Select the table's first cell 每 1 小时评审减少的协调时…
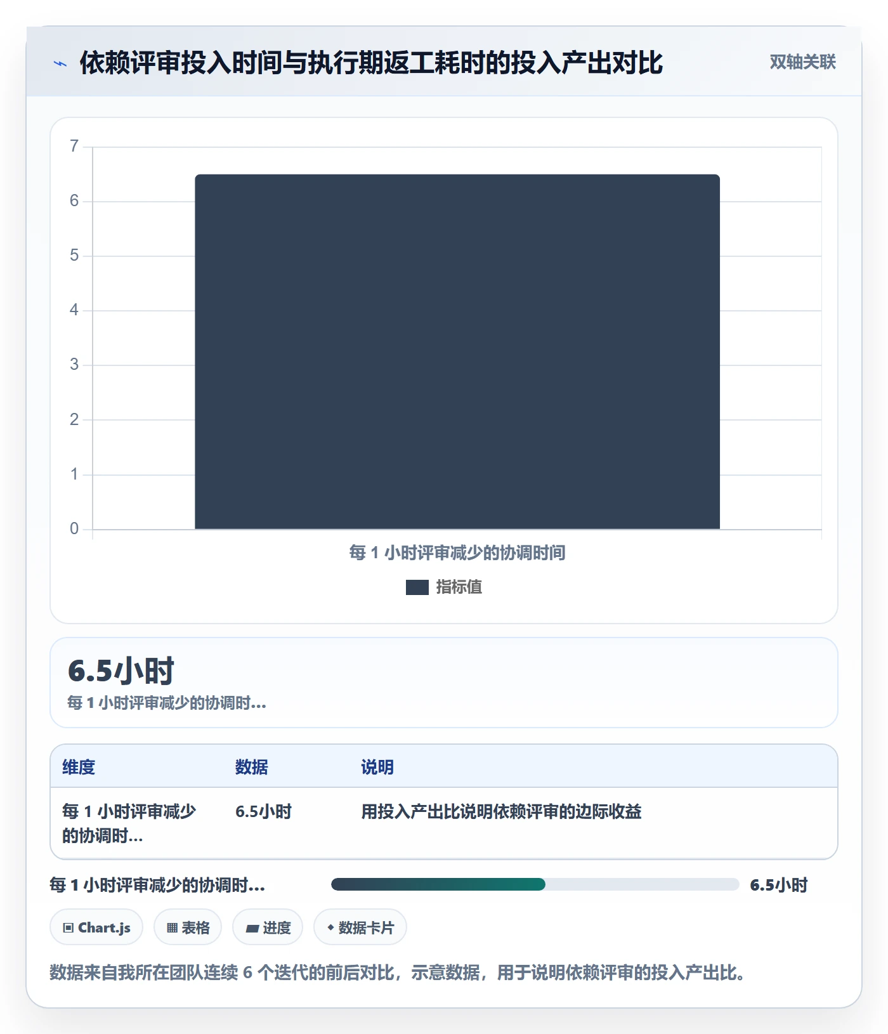 (x=129, y=823)
